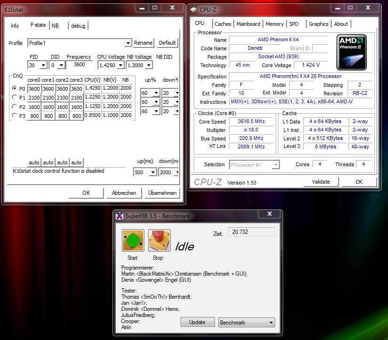Click the Abbrechen button
The width and height of the screenshot is (388, 340).
coord(124,193)
